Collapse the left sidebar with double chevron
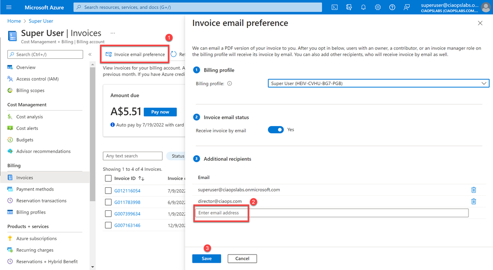Screen dimensions: 493x270 [90, 54]
